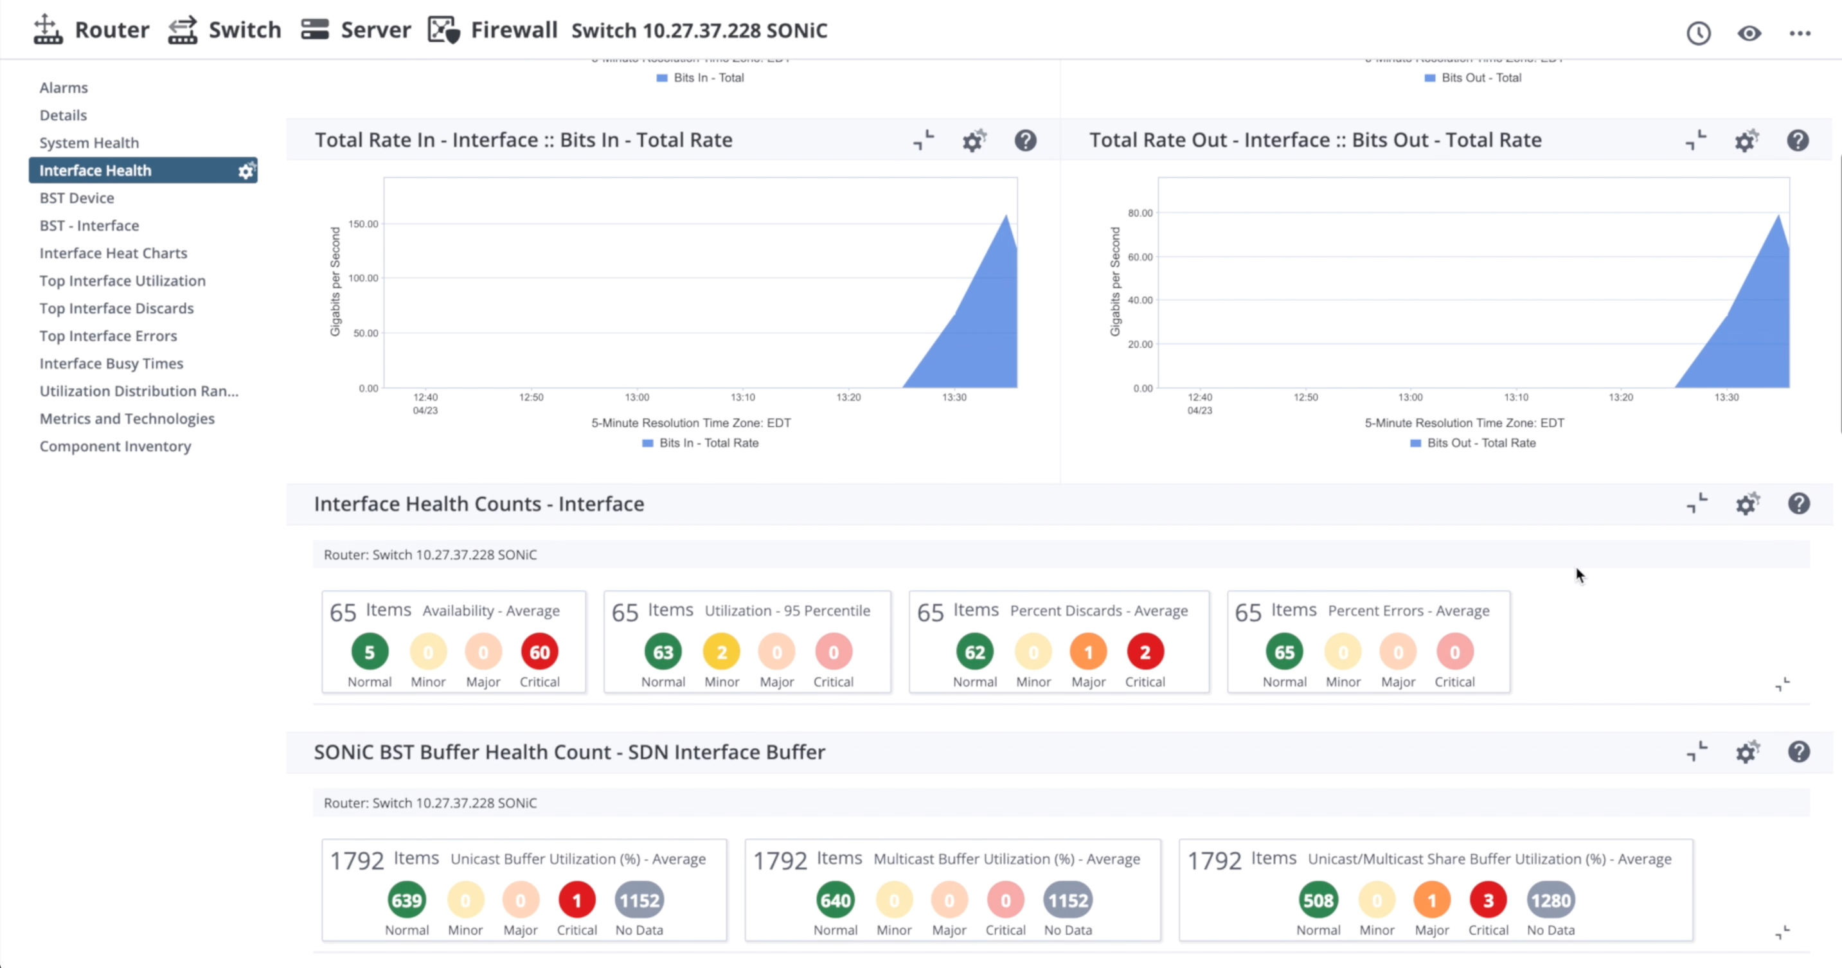Click the Firewall icon in top bar
This screenshot has height=968, width=1842.
click(443, 30)
